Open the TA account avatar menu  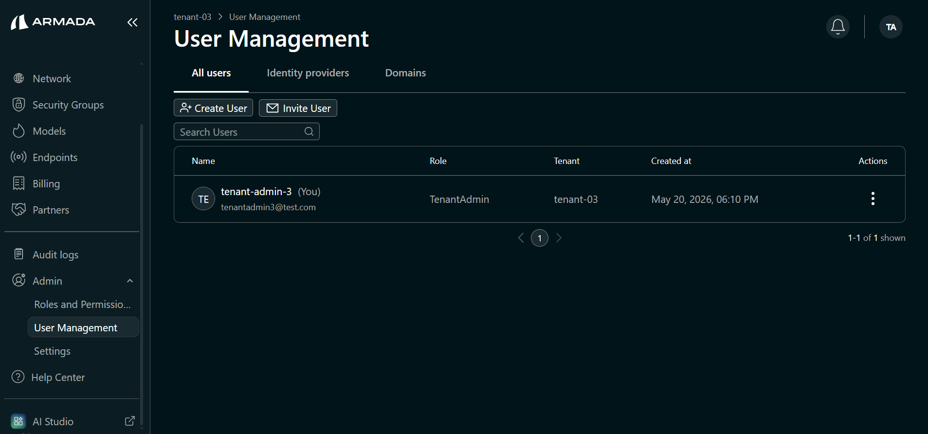[x=891, y=27]
